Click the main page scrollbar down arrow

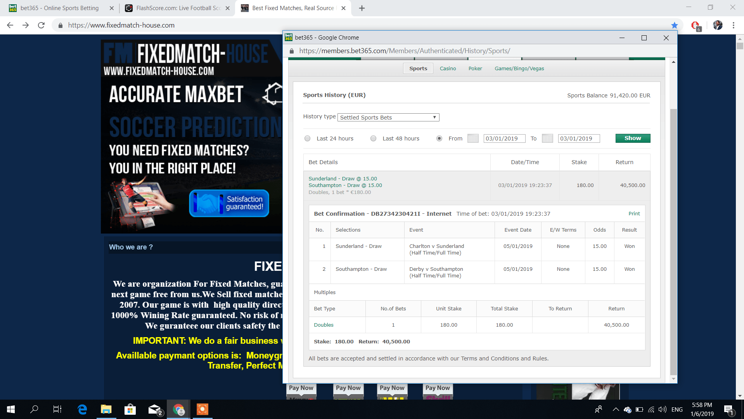click(740, 396)
